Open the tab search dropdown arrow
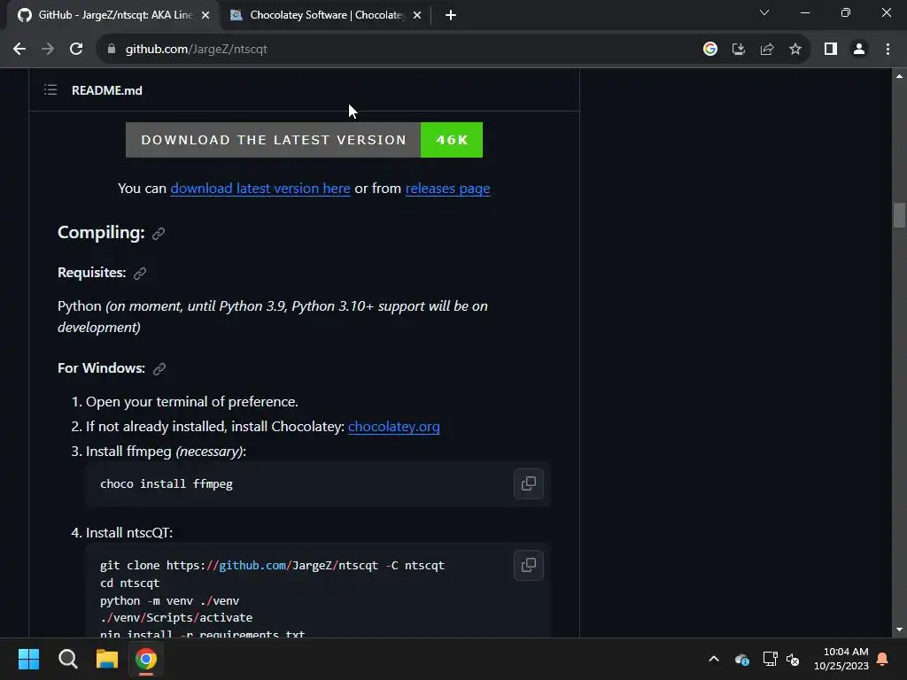The image size is (907, 680). point(764,12)
